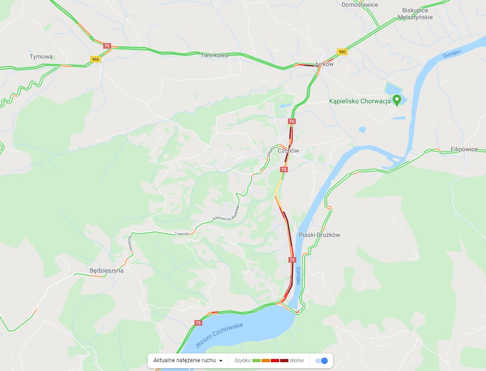
Task: Click the Biskupice Melsztyńskie label
Action: 415,13
